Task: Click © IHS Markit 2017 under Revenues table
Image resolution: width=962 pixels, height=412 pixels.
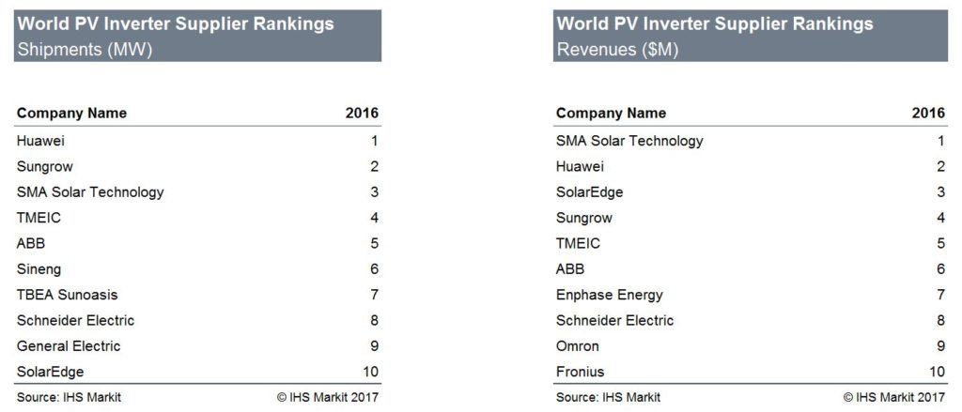Action: click(x=894, y=397)
